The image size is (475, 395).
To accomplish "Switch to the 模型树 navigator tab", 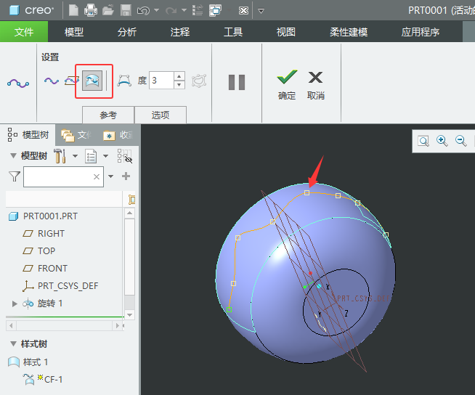I will (x=28, y=135).
